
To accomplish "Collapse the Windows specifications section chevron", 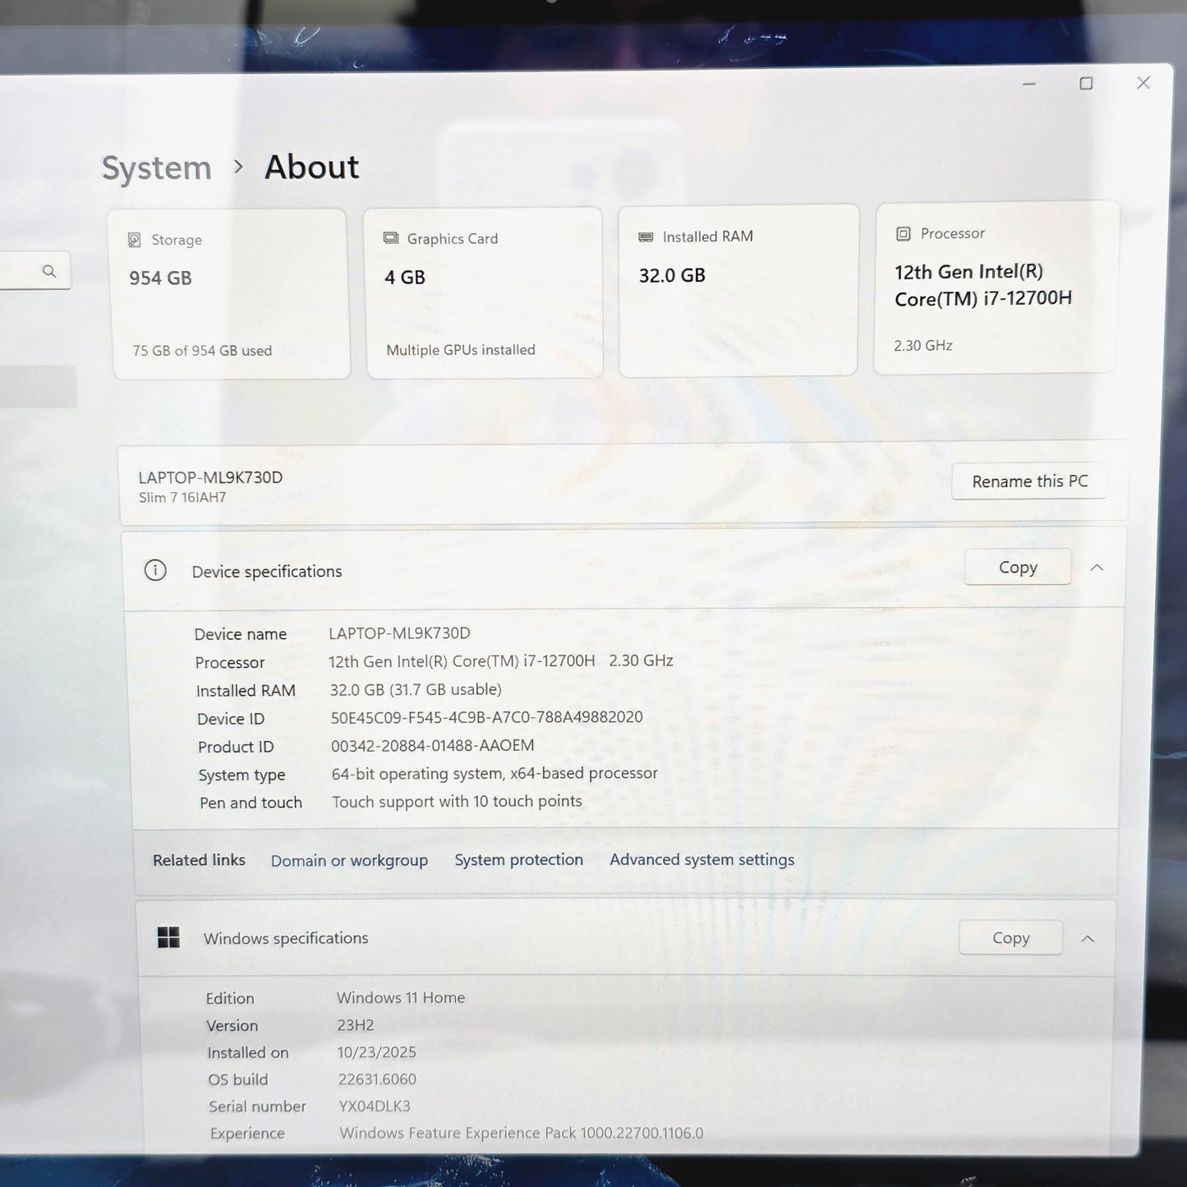I will click(1088, 938).
